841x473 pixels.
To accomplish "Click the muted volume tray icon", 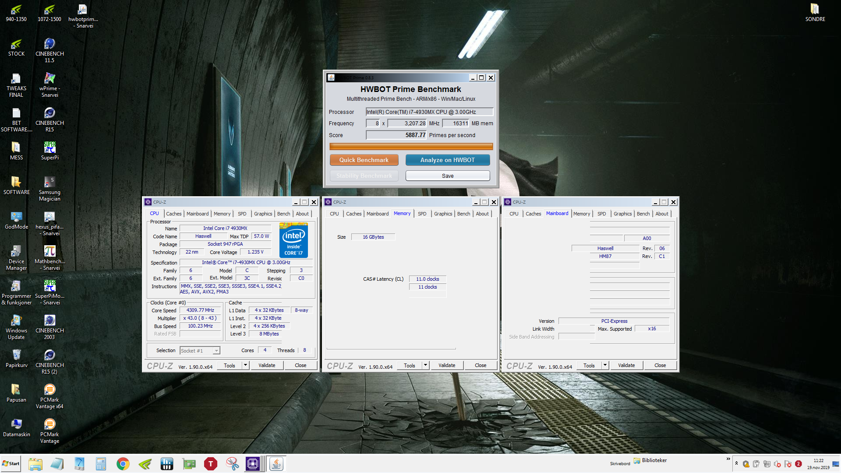I will tap(777, 464).
